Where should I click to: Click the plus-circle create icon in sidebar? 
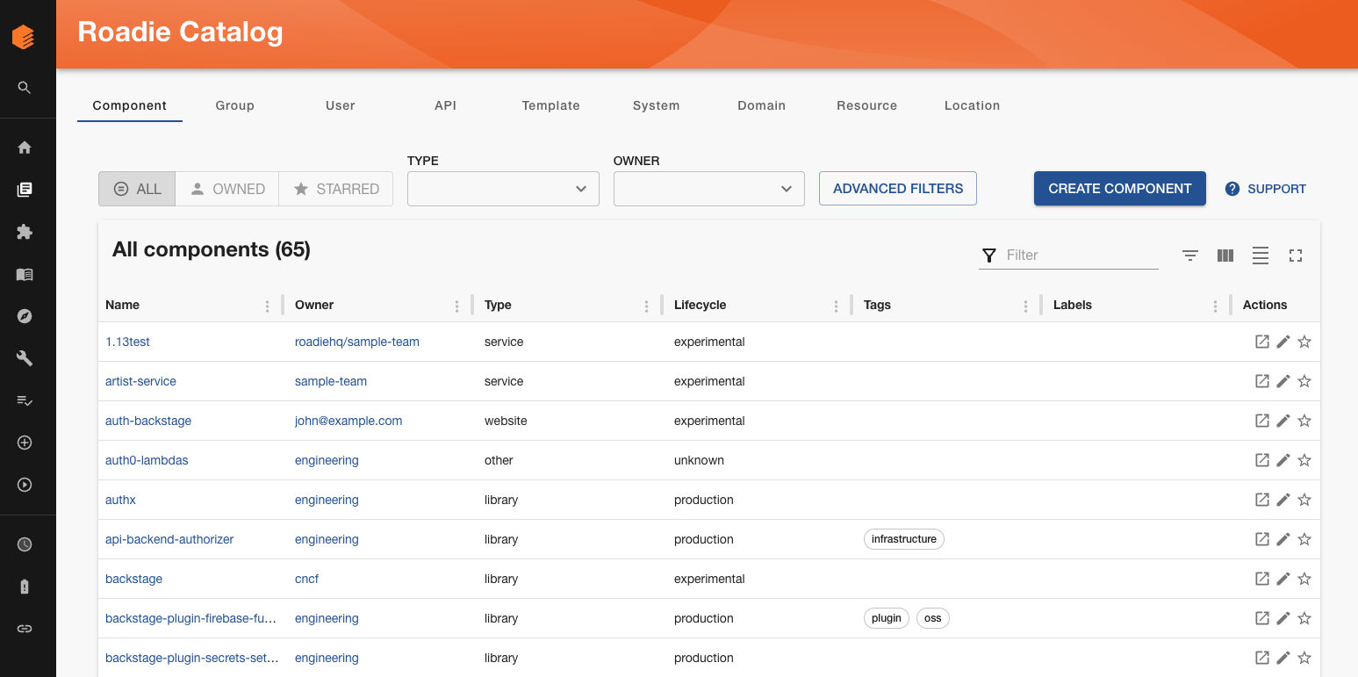pos(25,443)
